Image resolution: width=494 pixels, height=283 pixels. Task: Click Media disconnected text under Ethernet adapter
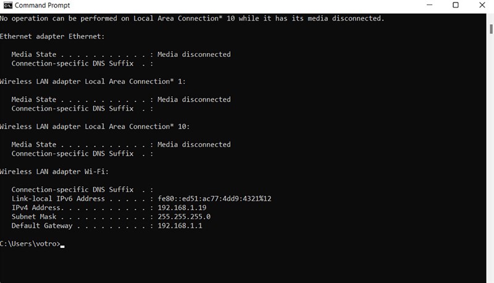[x=194, y=54]
